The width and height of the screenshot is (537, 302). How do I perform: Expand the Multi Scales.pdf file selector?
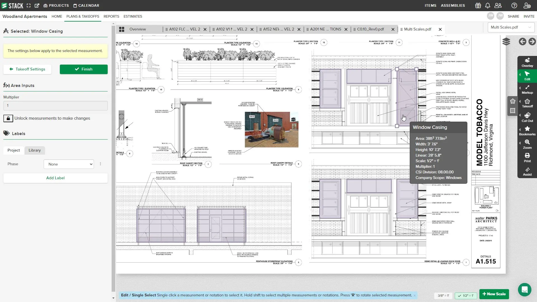511,27
